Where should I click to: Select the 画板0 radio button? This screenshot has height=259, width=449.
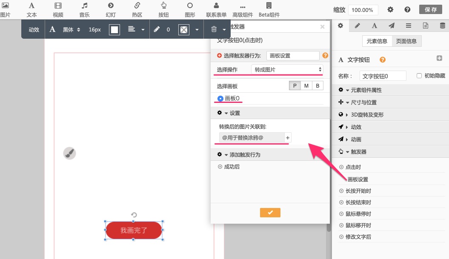[x=220, y=99]
